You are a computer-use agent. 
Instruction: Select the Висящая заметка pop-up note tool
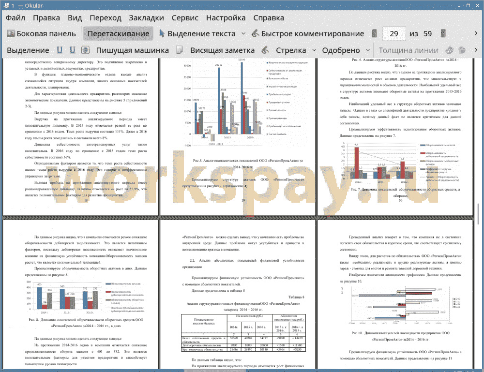tap(222, 50)
